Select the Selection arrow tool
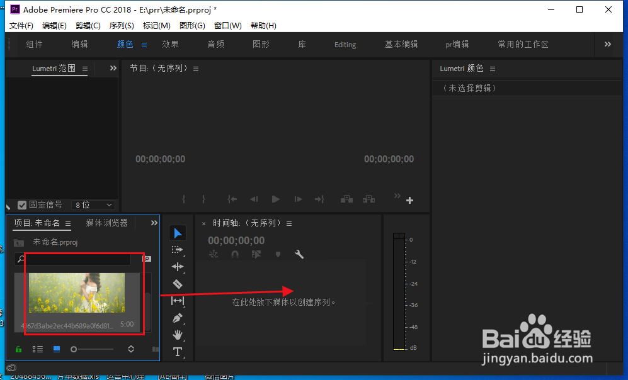This screenshot has width=628, height=380. [x=178, y=233]
